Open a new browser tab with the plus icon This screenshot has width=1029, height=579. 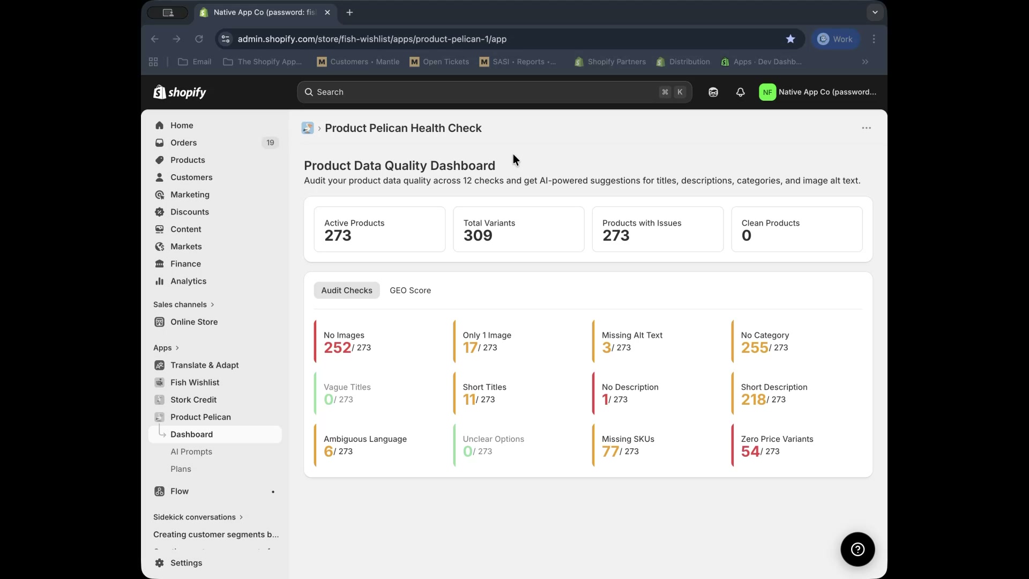351,12
